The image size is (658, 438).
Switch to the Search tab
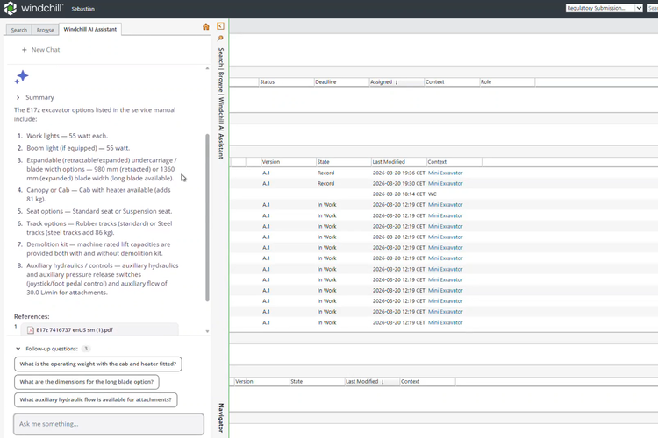pos(19,30)
